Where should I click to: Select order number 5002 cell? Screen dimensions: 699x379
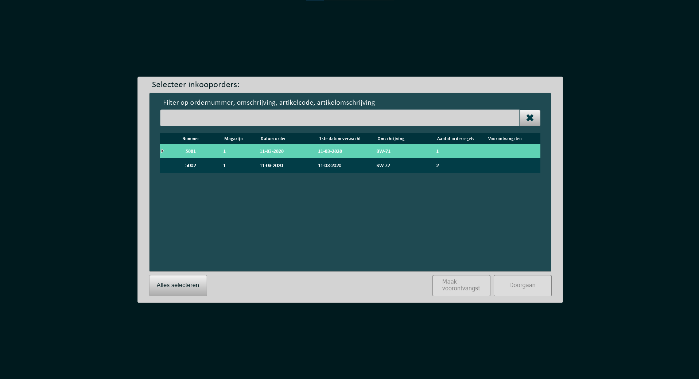click(x=190, y=166)
